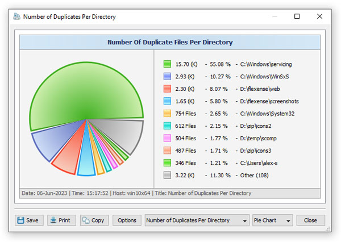Click the orange swatch for 754 Files
This screenshot has width=341, height=242.
(x=167, y=114)
